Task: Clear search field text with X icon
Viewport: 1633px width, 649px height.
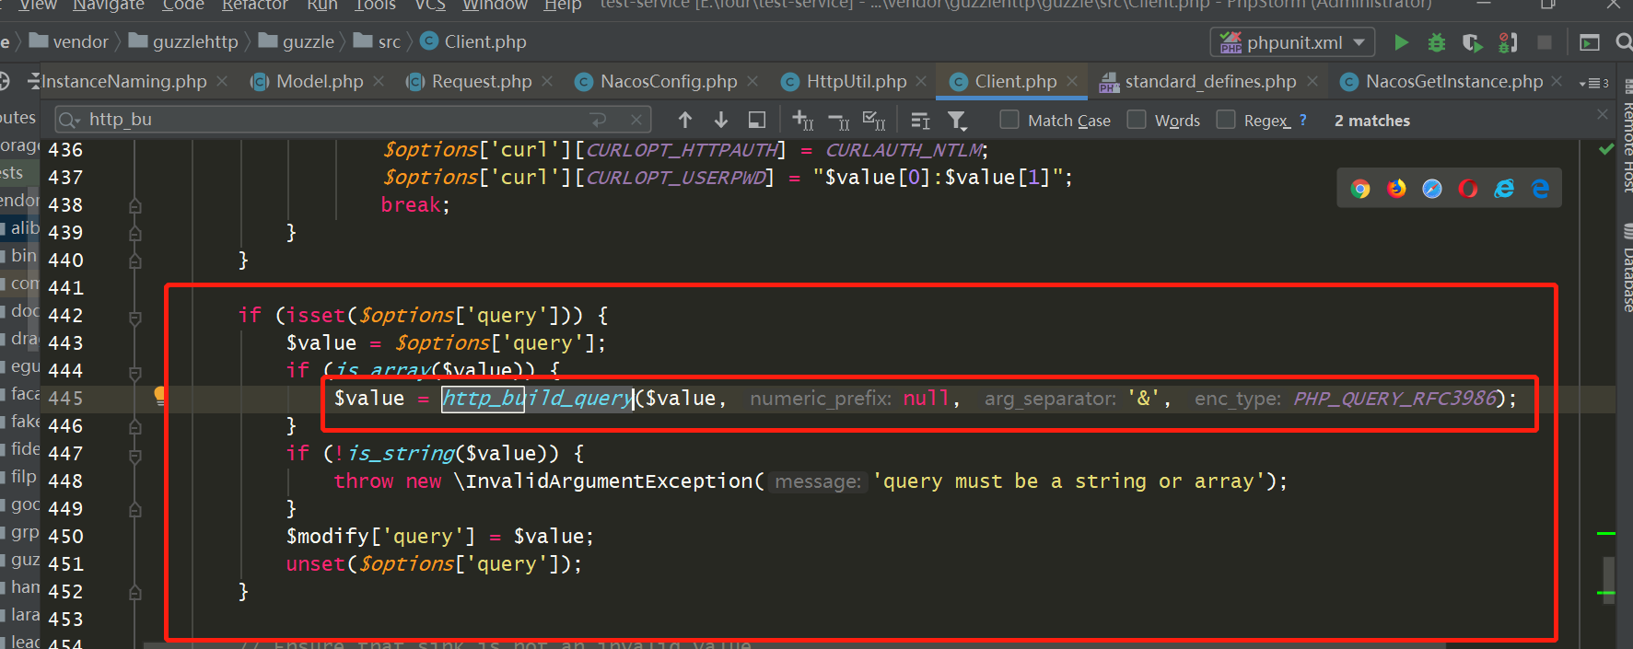Action: [636, 120]
